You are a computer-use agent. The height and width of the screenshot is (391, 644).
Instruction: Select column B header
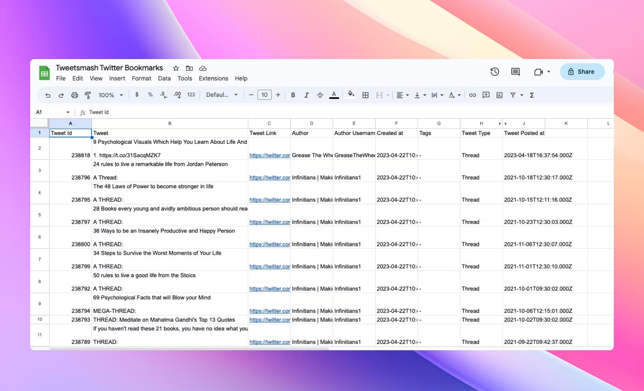point(170,123)
